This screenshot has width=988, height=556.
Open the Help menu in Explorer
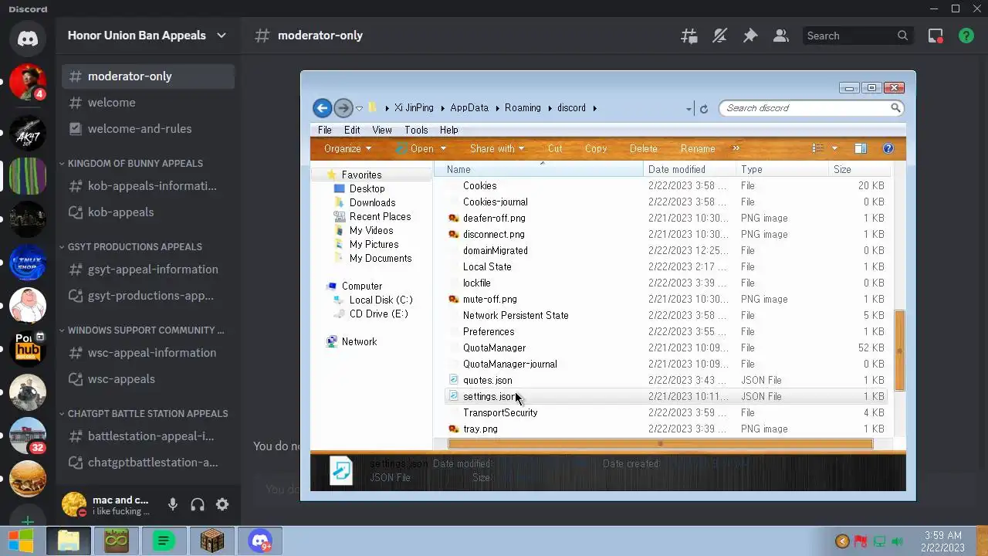448,130
